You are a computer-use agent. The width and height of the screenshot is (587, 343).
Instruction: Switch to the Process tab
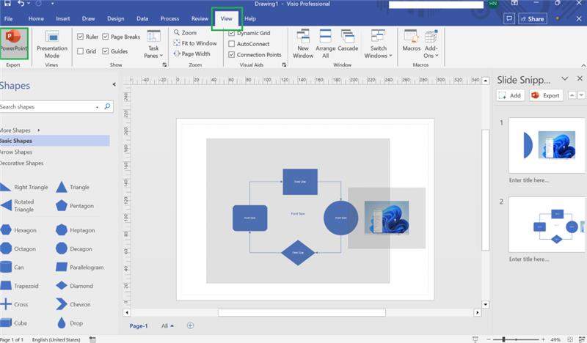169,19
